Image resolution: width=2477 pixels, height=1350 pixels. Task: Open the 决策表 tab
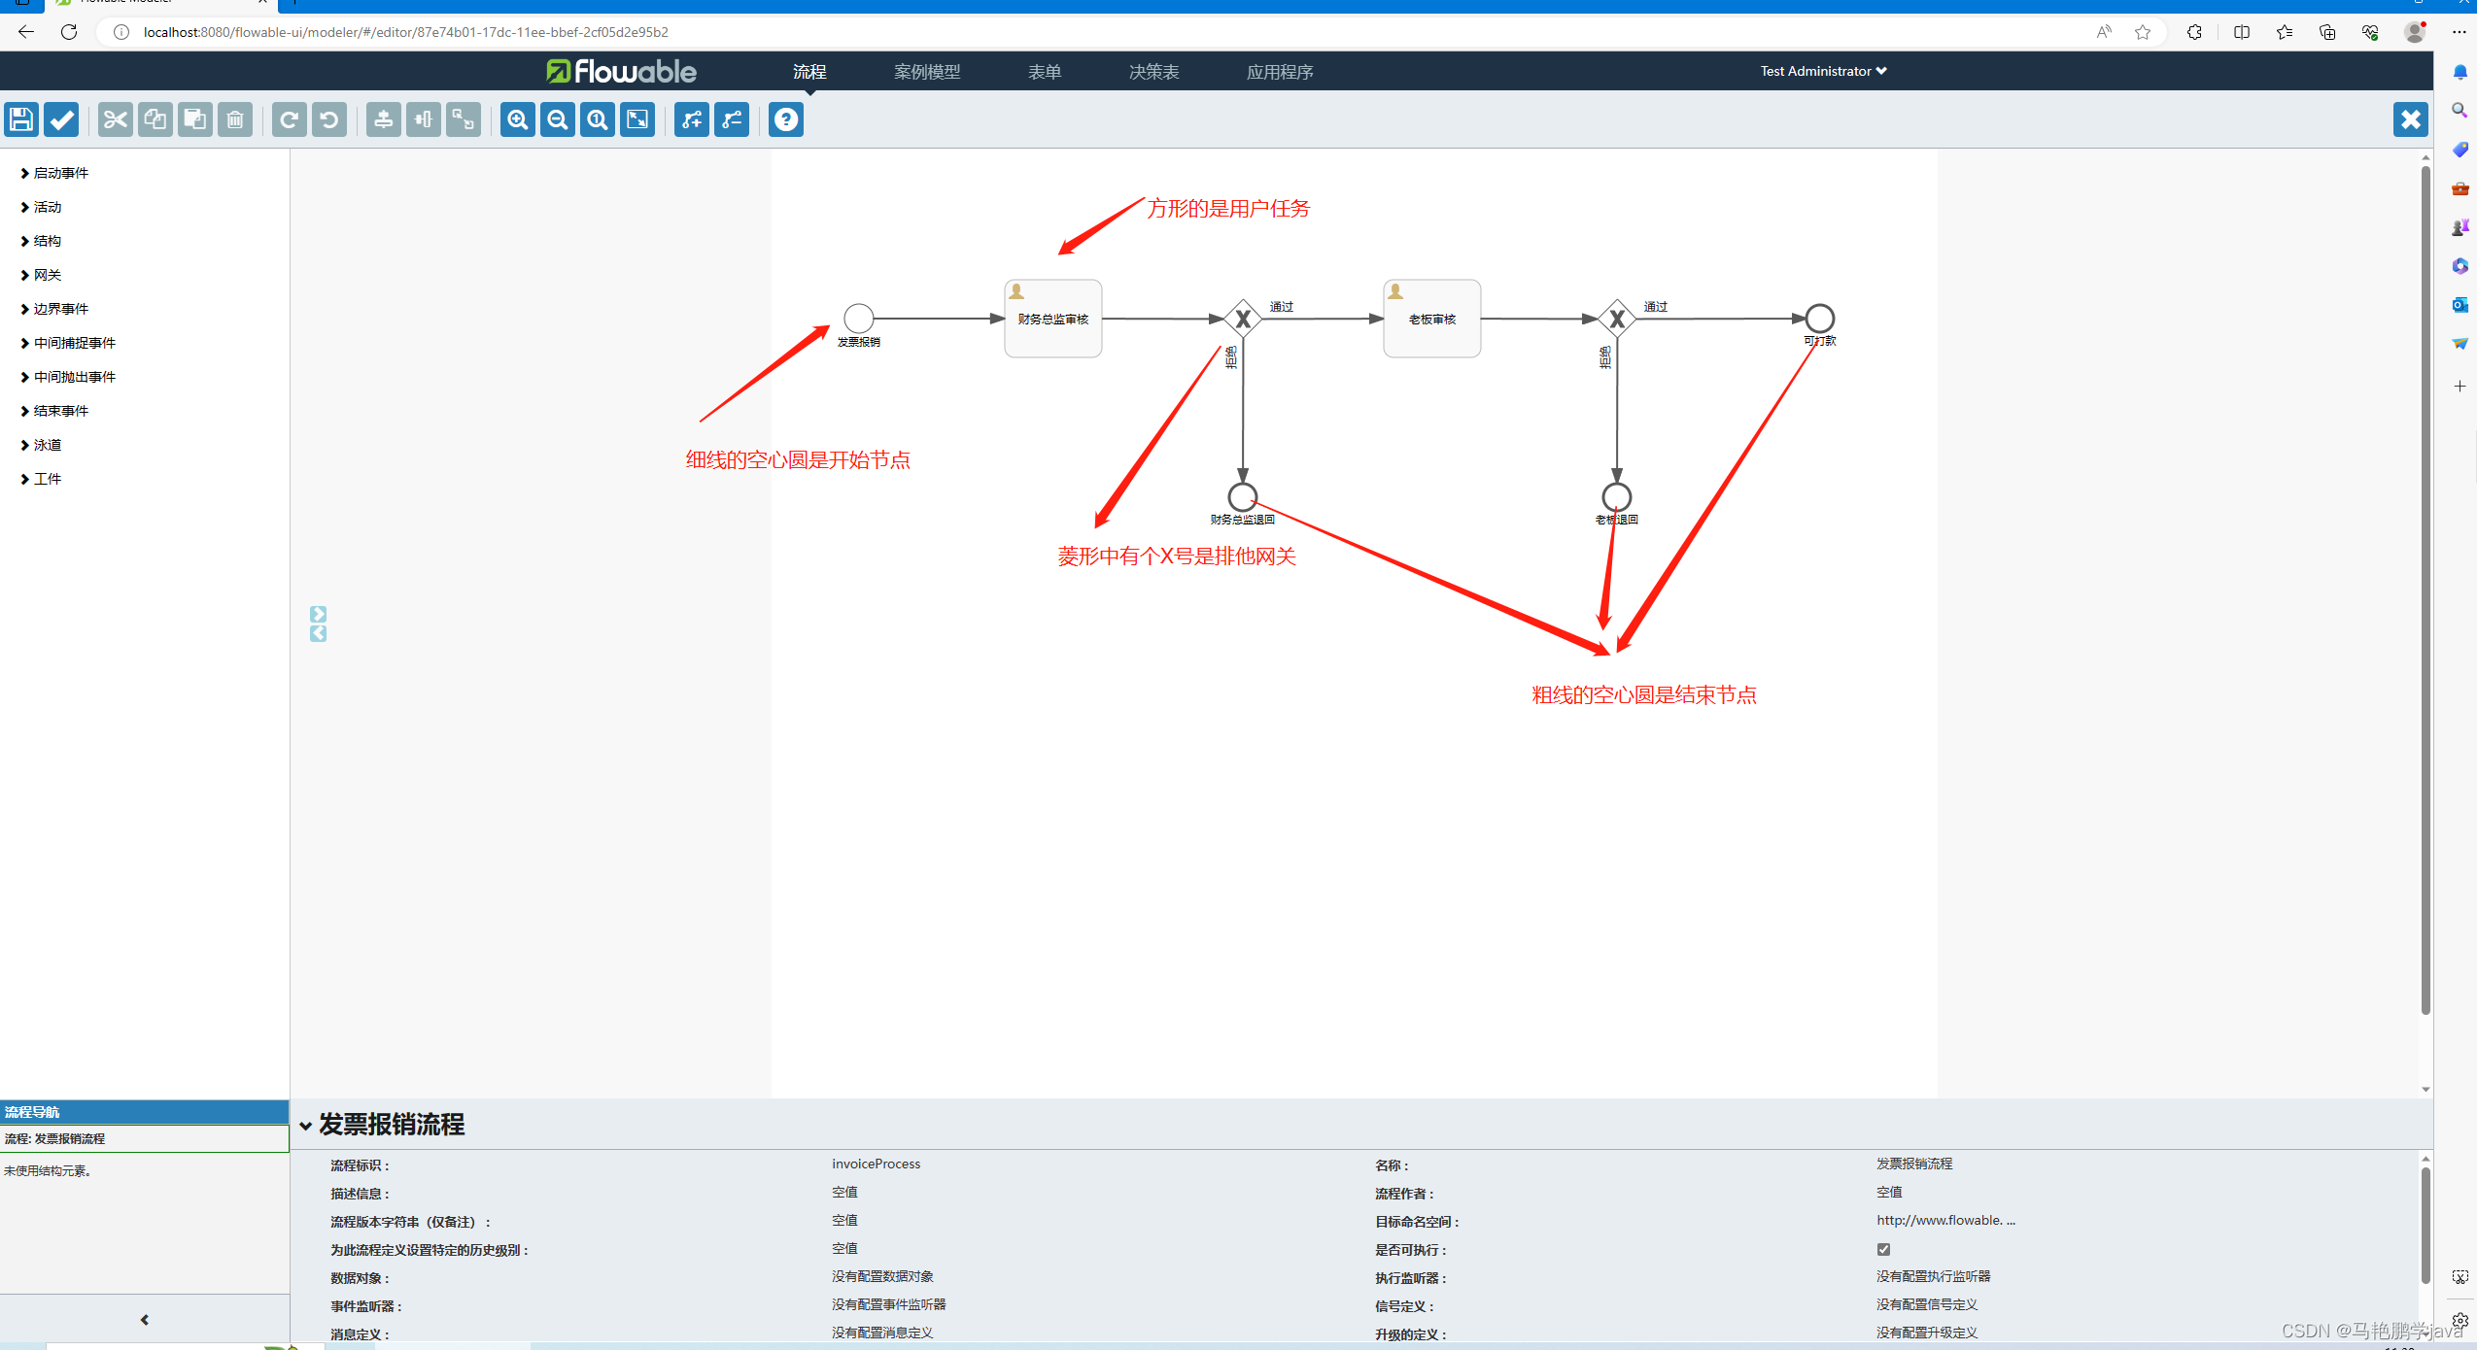[x=1153, y=72]
